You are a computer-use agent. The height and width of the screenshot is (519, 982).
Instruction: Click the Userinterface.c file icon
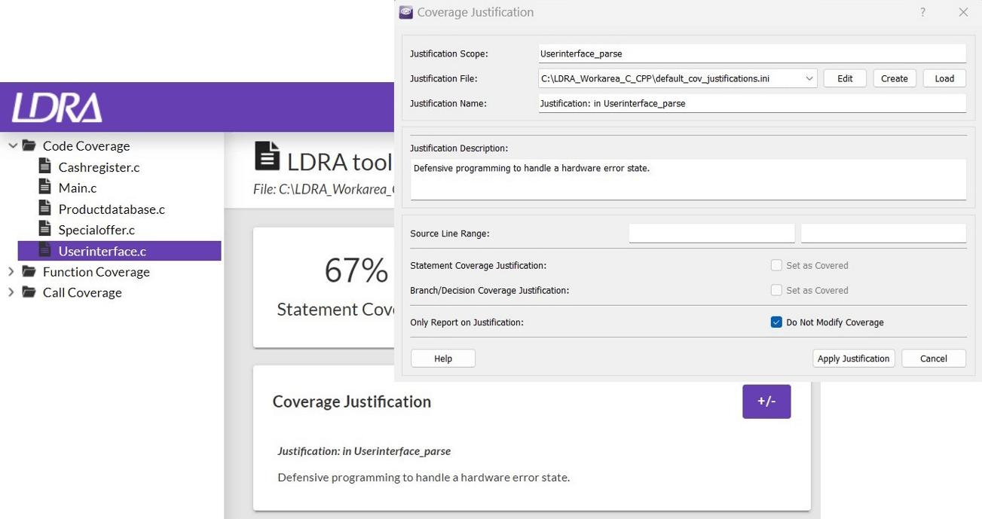click(45, 251)
